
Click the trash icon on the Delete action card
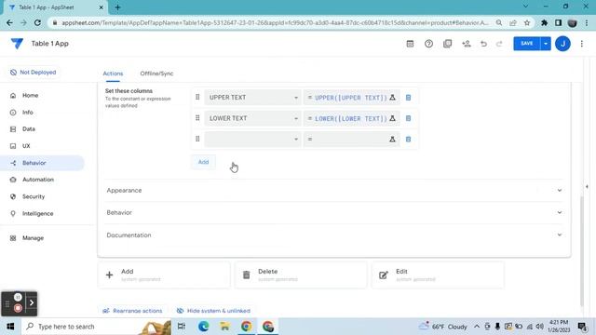246,275
